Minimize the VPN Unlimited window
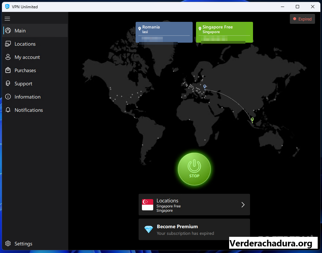 pos(283,7)
